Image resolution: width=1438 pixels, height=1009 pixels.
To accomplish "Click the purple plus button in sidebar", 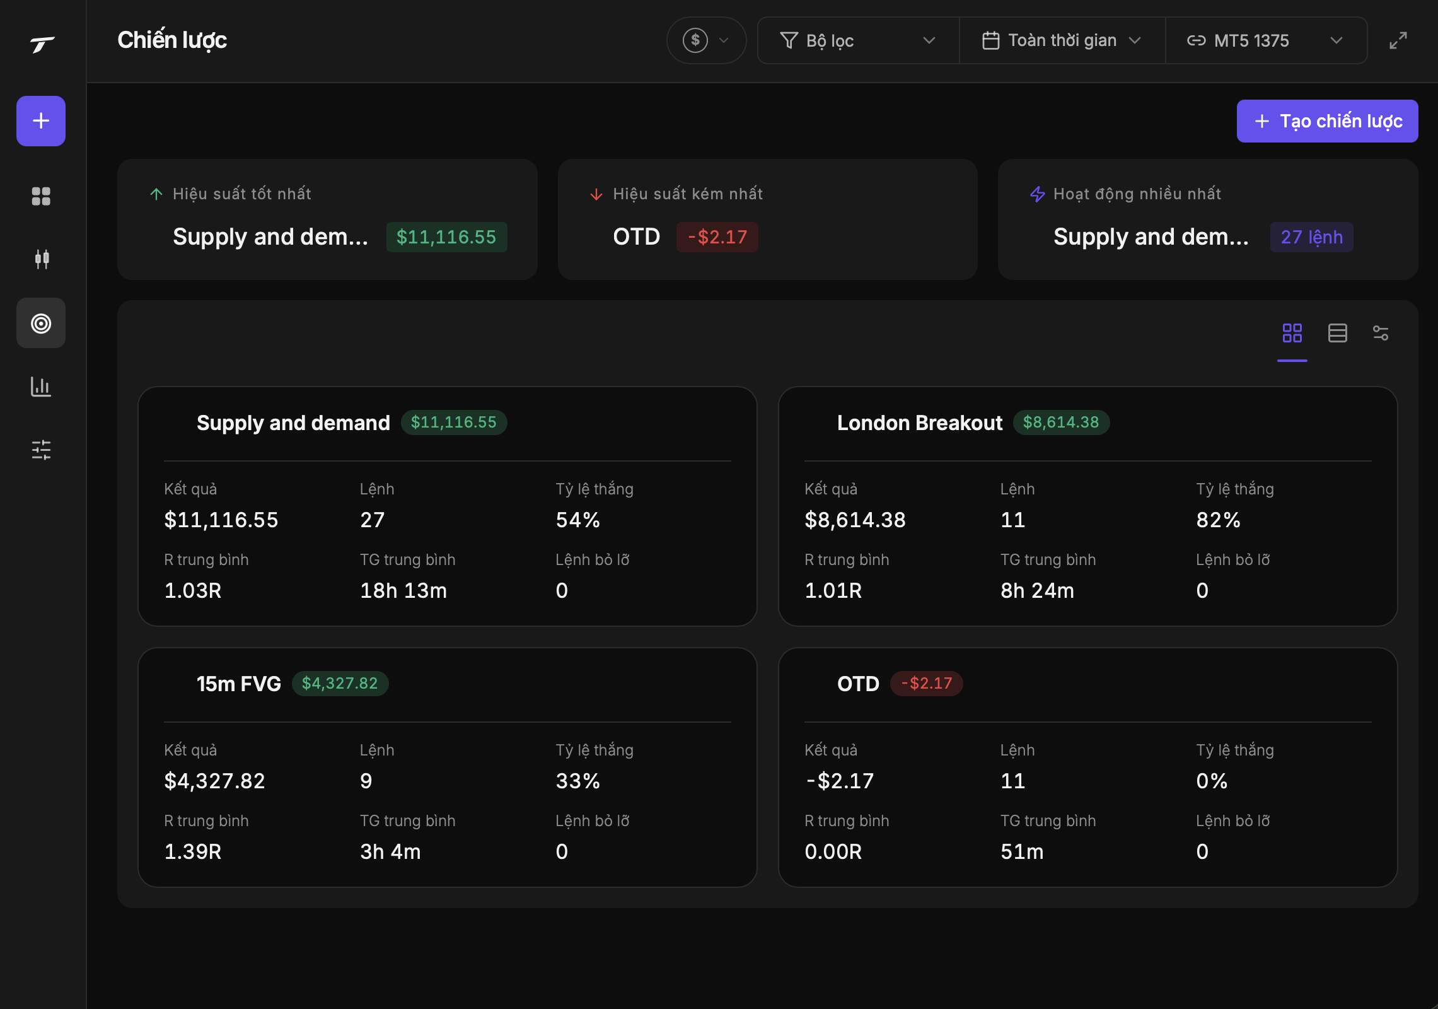I will [41, 120].
